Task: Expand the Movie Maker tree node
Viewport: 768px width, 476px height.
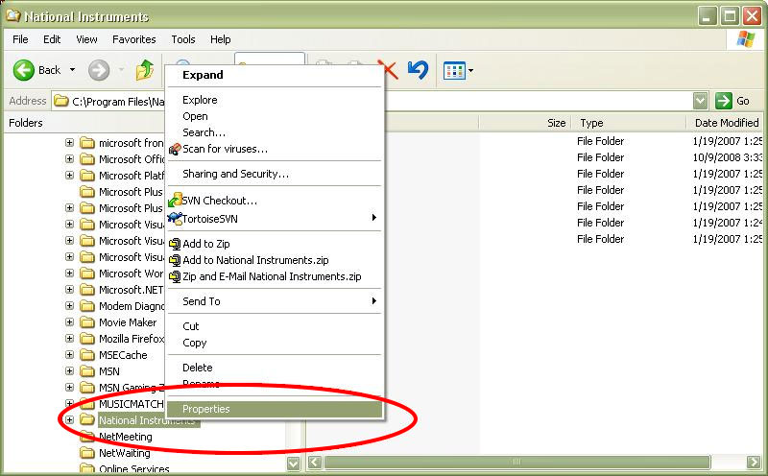Action: [69, 322]
